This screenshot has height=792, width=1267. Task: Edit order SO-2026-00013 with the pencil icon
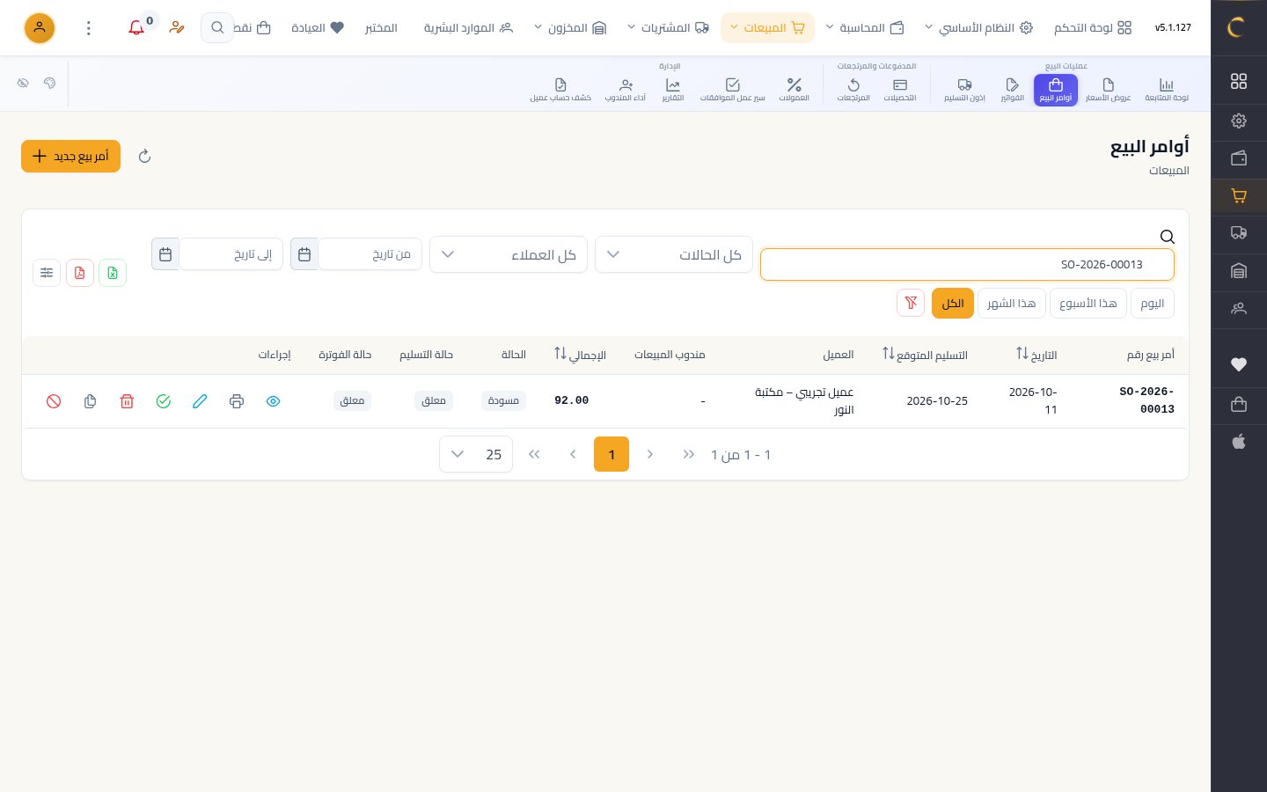[200, 401]
